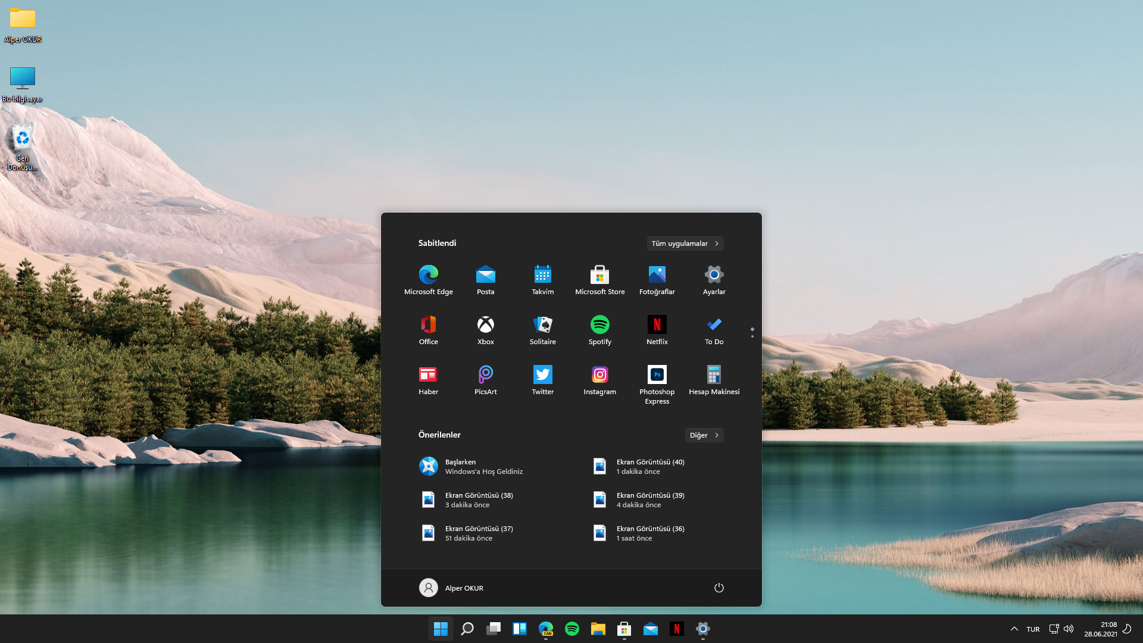Show hidden system tray icons chevron
1143x643 pixels.
[x=1014, y=629]
